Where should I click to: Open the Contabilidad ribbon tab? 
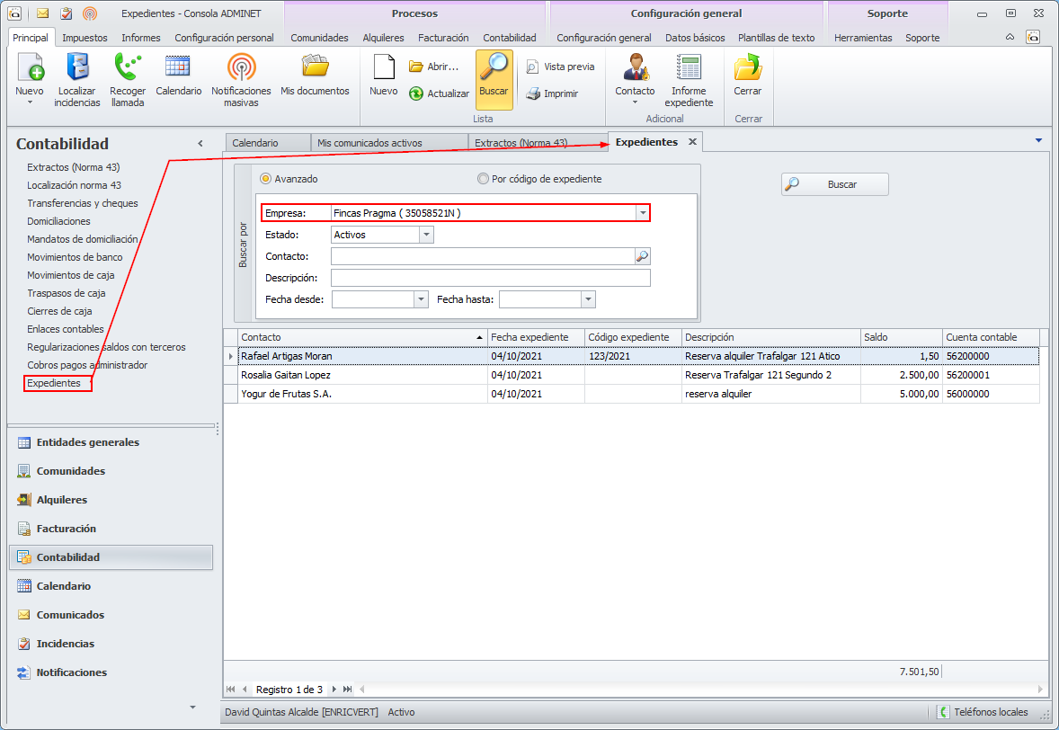[509, 38]
